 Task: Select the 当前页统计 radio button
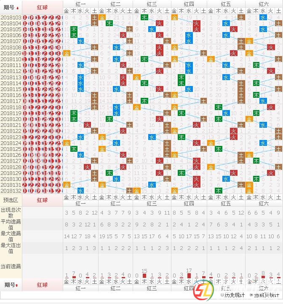click(x=251, y=295)
